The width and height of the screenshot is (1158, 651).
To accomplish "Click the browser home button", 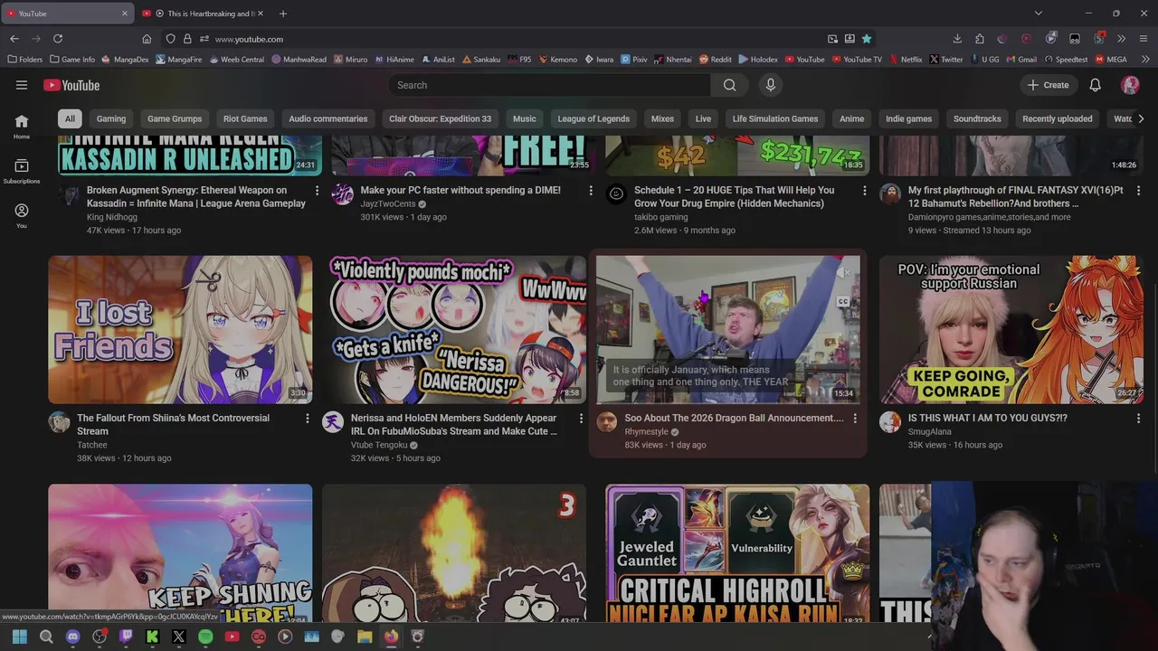I will [x=147, y=39].
